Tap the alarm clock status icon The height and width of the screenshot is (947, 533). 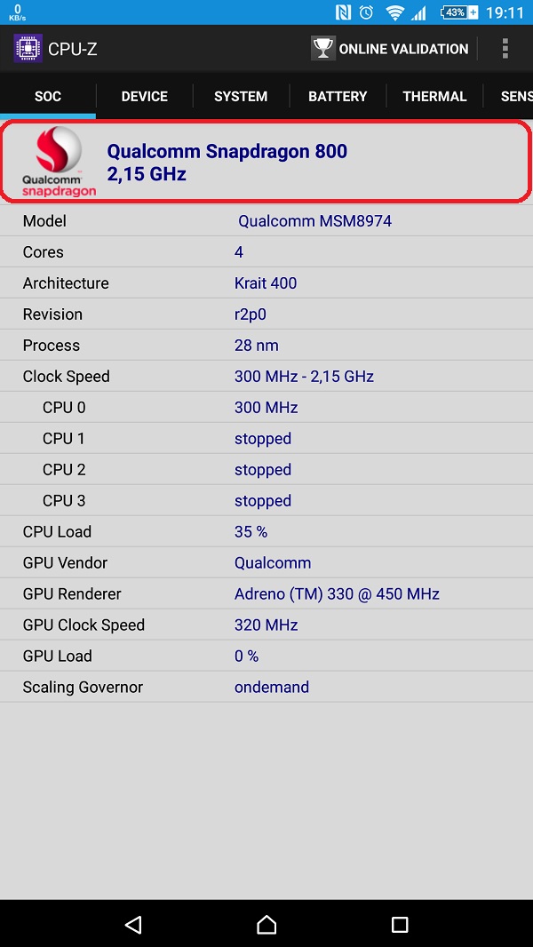[x=367, y=12]
